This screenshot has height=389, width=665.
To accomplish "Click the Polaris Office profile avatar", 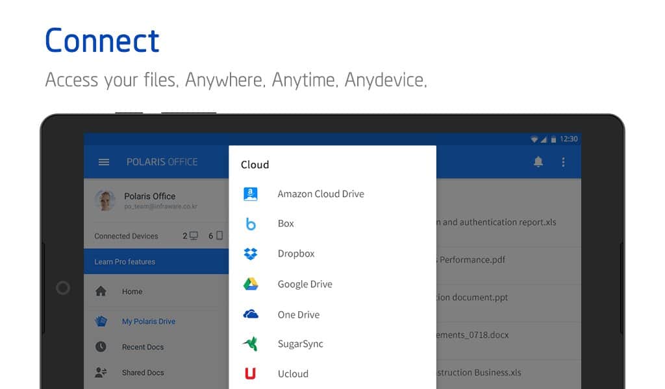I will pos(105,200).
